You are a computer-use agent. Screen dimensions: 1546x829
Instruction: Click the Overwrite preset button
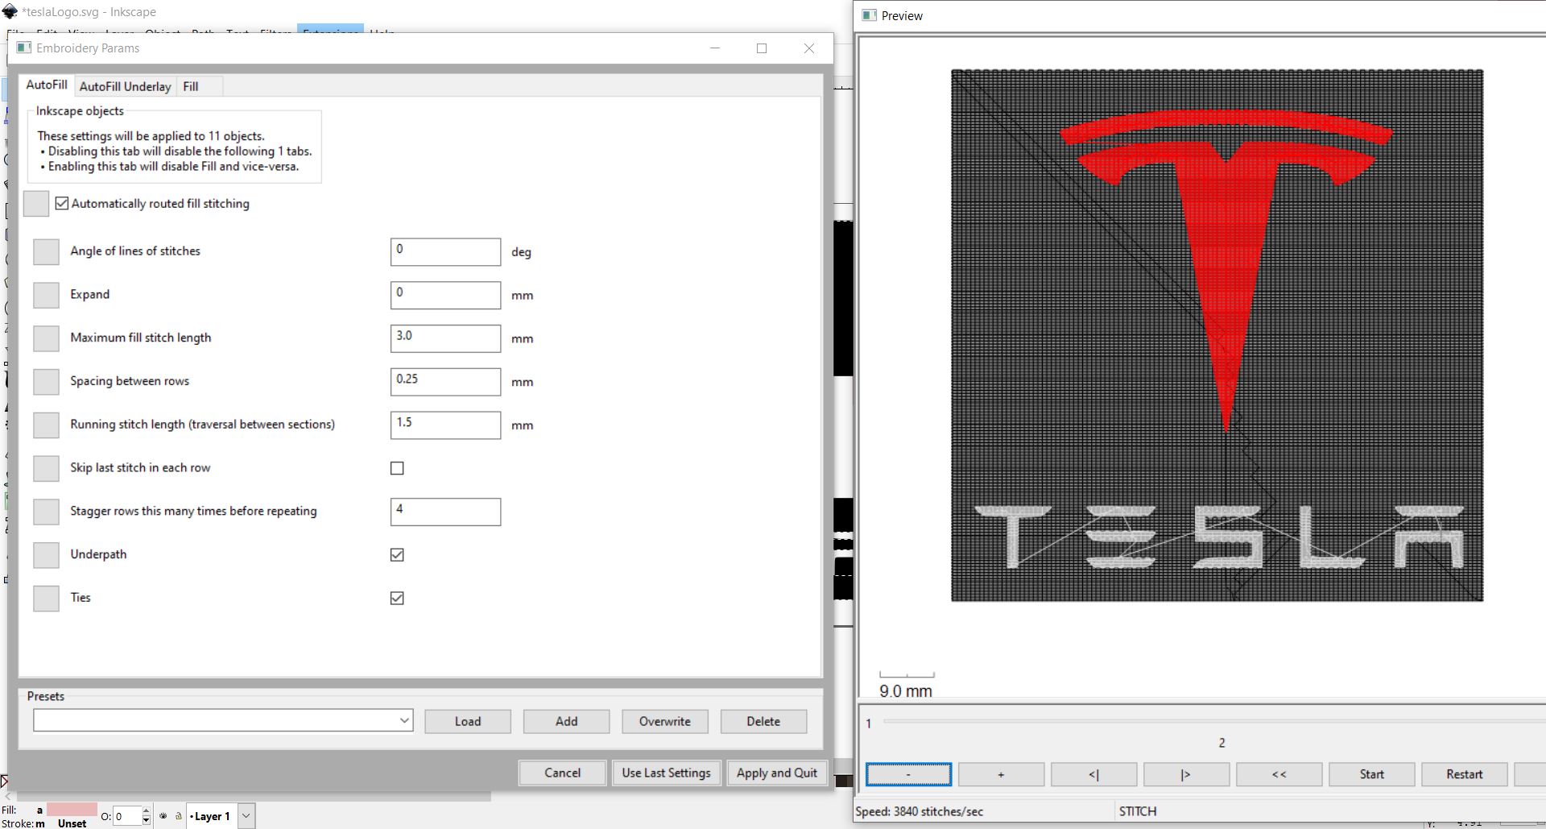coord(665,722)
